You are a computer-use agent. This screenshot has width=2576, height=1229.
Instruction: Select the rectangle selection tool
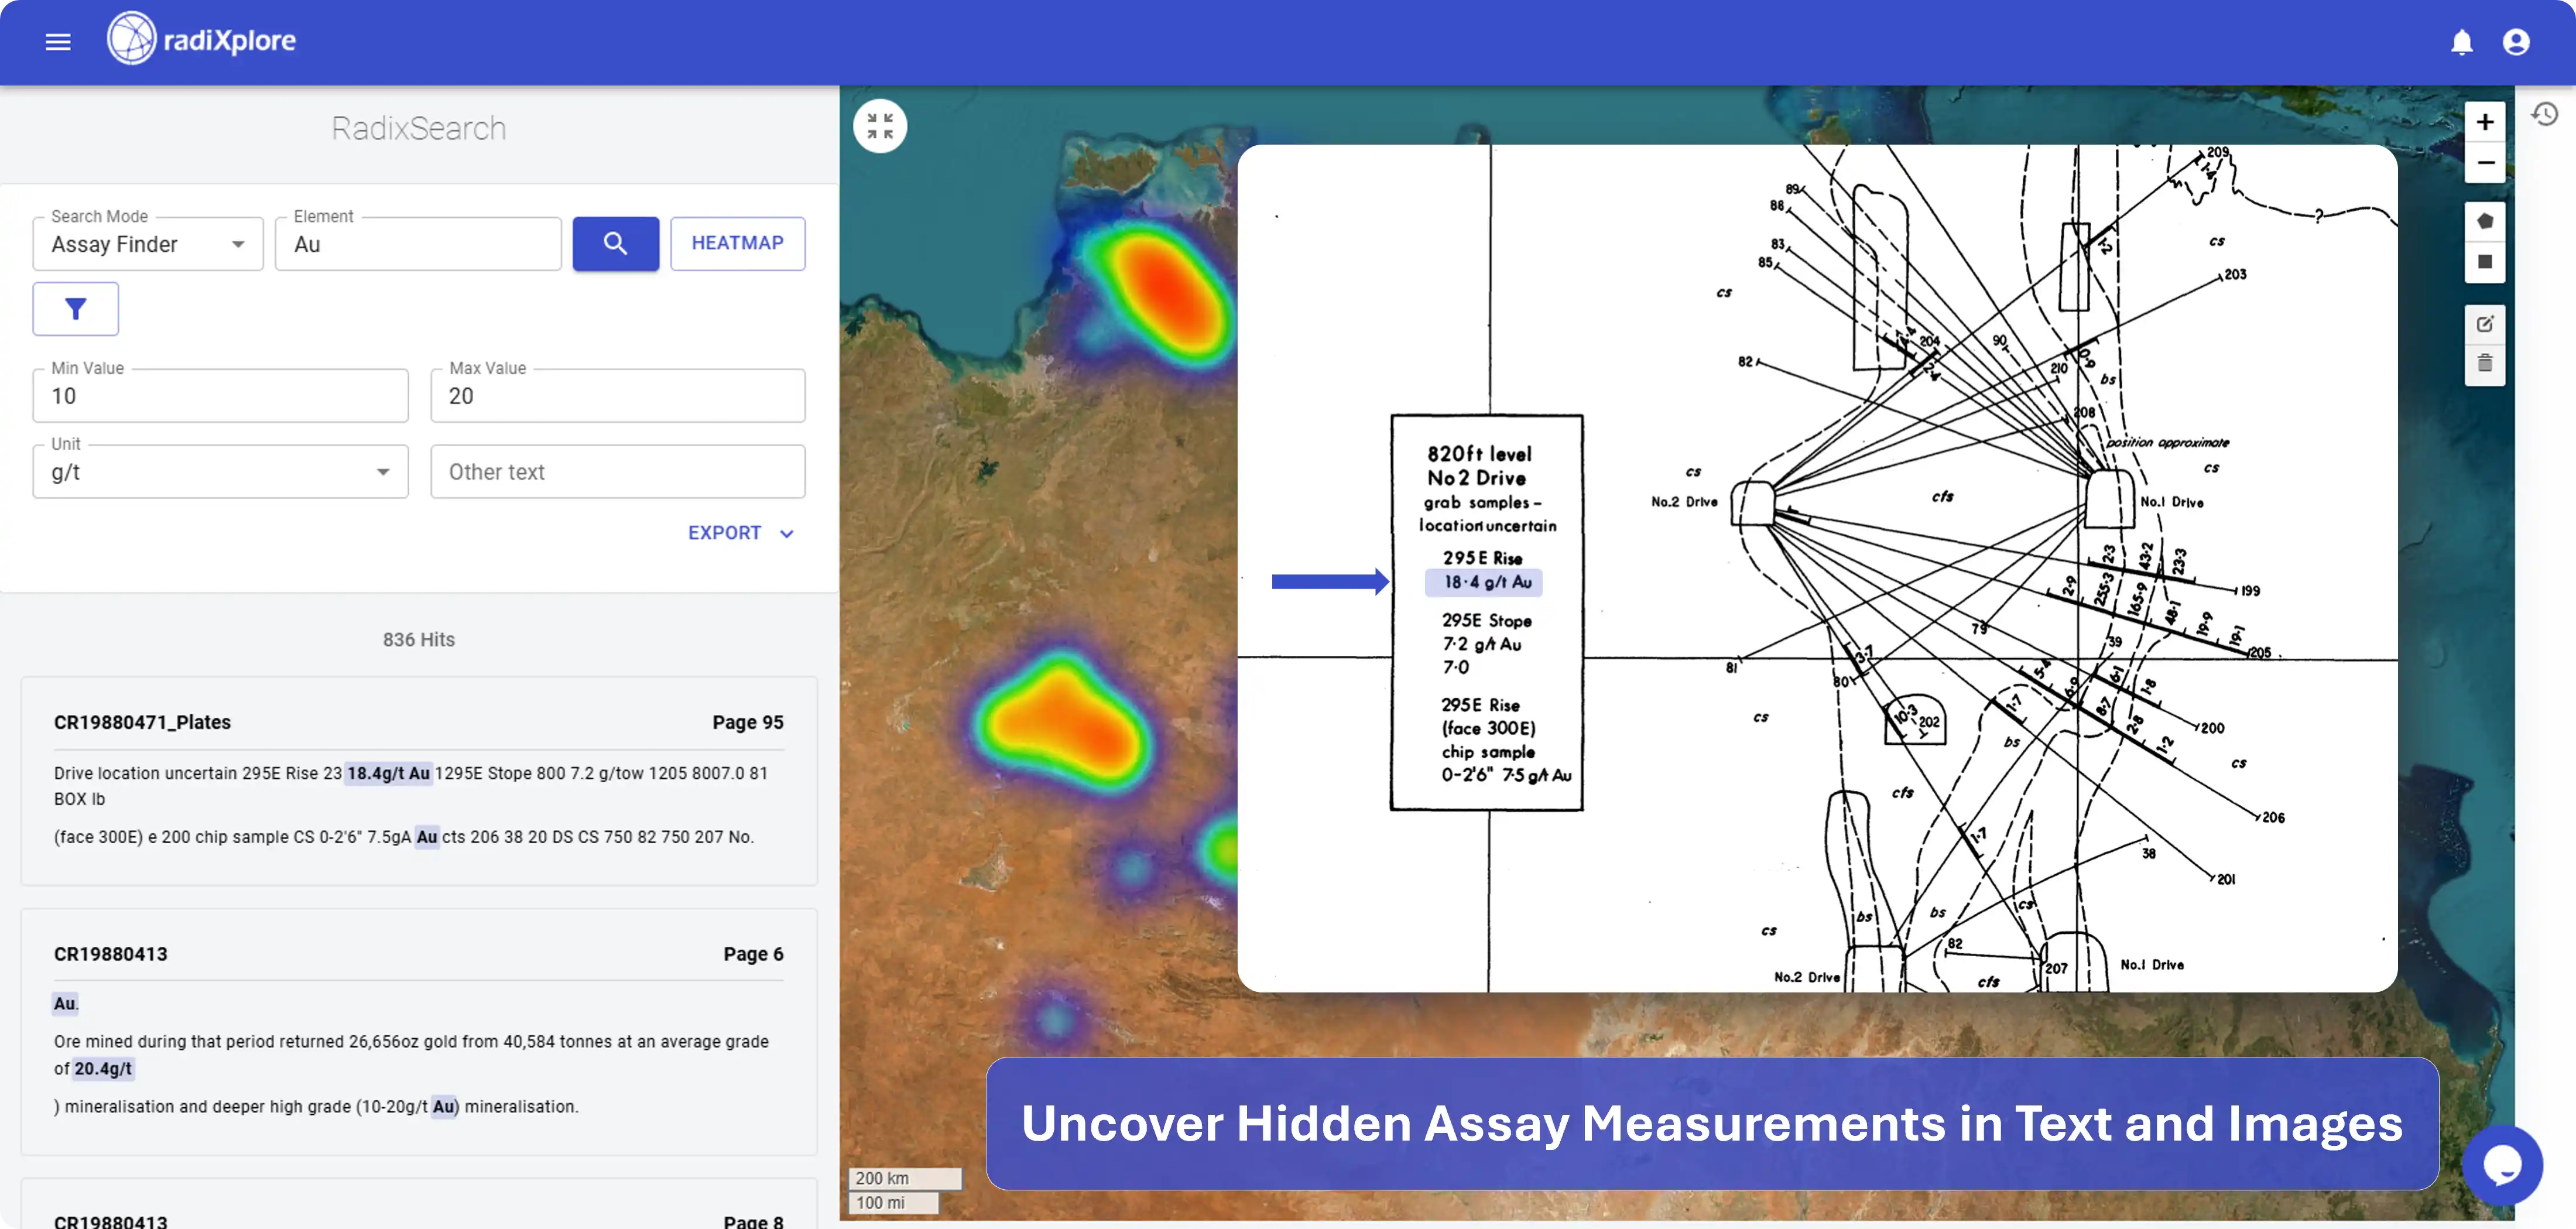tap(2486, 263)
